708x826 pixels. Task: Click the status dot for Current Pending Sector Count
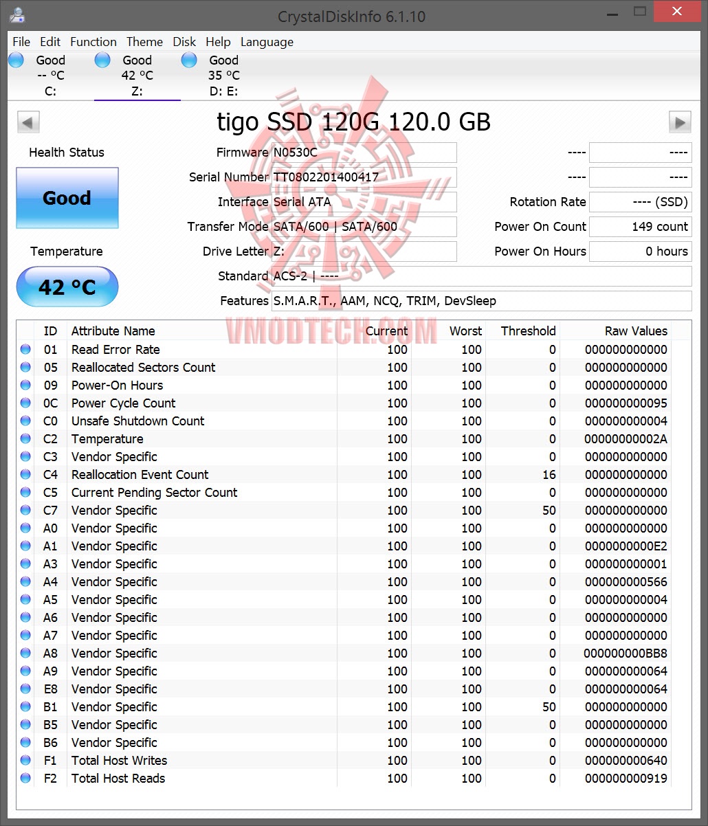pos(25,492)
